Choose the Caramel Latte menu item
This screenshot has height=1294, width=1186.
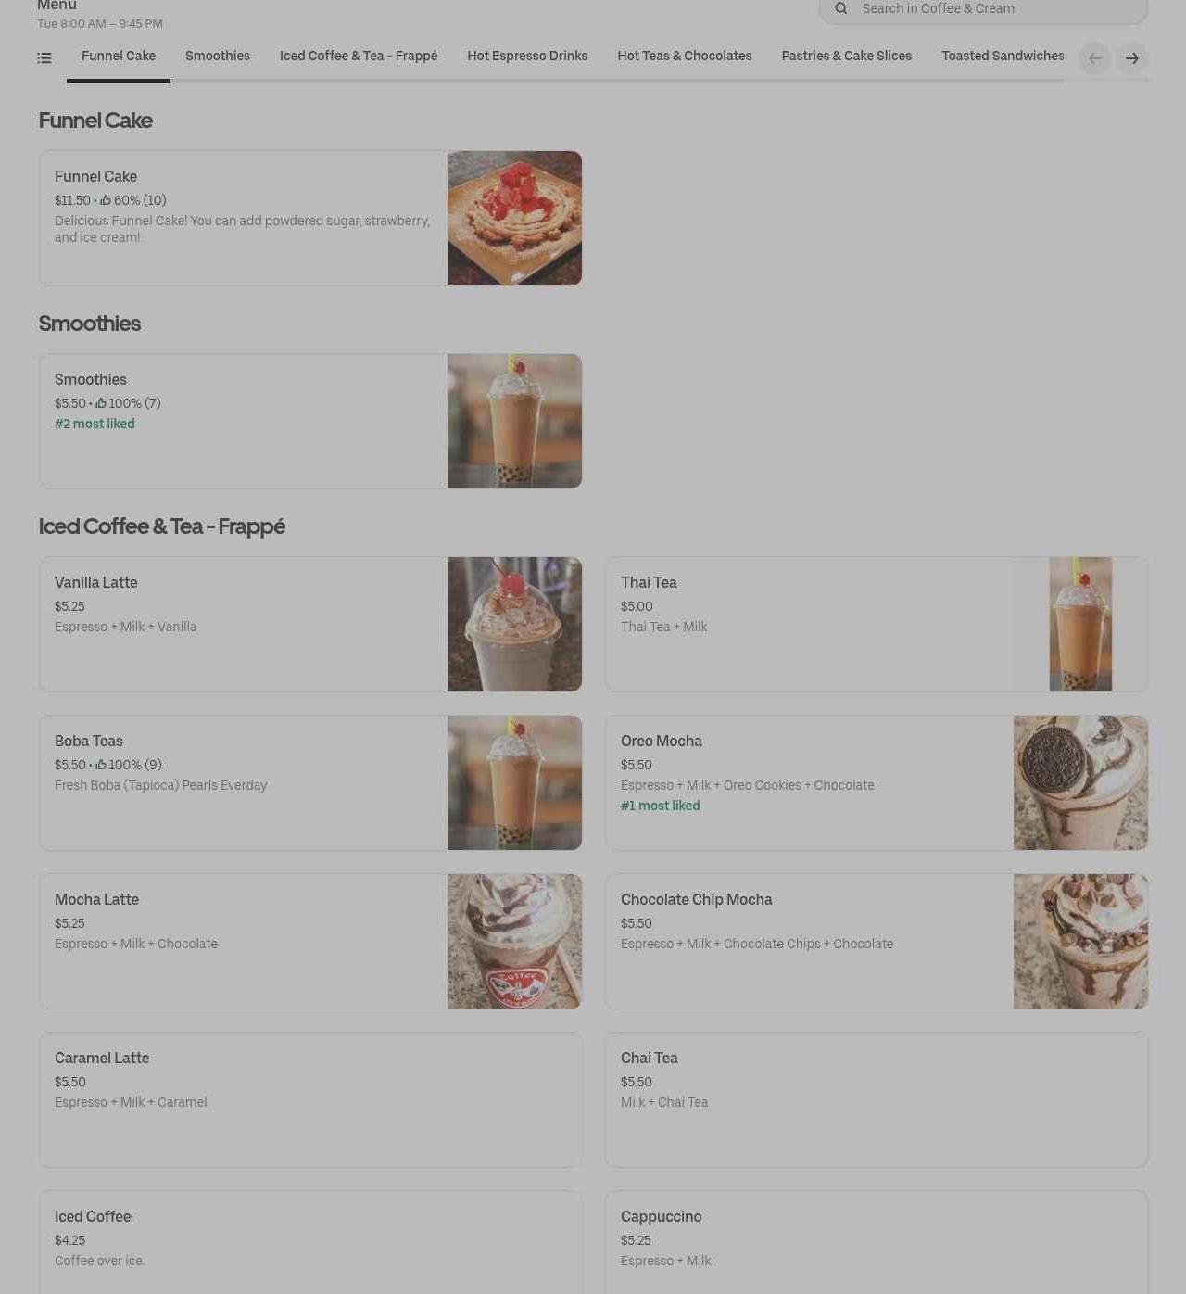point(310,1099)
